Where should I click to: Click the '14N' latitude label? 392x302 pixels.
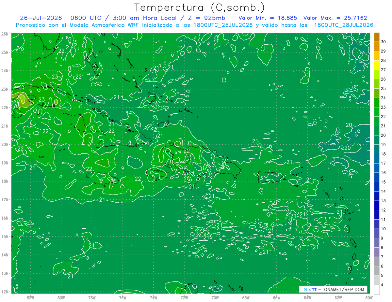pyautogui.click(x=5, y=255)
